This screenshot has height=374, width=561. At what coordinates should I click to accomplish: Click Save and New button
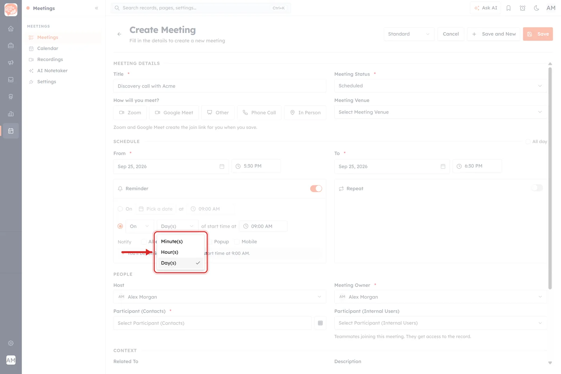[494, 34]
